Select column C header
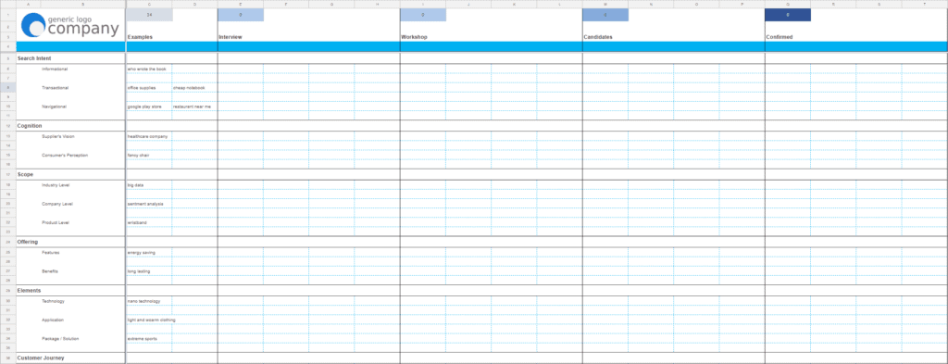Screen dimensions: 948x364 149,4
